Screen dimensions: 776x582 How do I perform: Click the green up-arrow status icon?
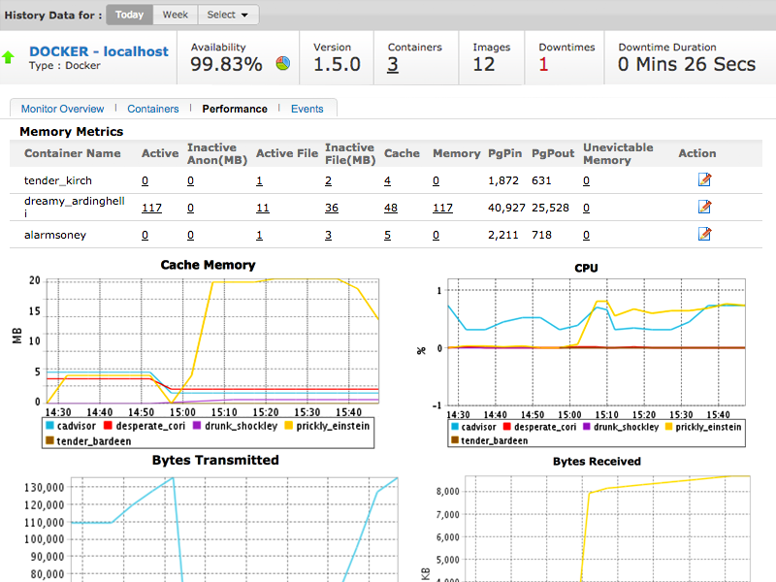click(9, 57)
